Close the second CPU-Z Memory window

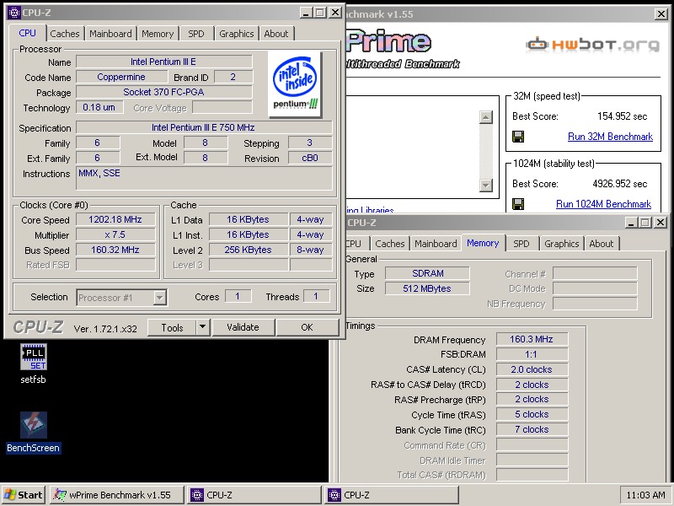pos(661,223)
